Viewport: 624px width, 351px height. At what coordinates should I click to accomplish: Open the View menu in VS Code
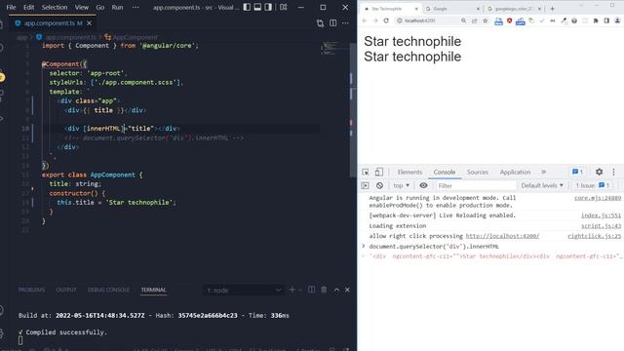click(x=82, y=7)
